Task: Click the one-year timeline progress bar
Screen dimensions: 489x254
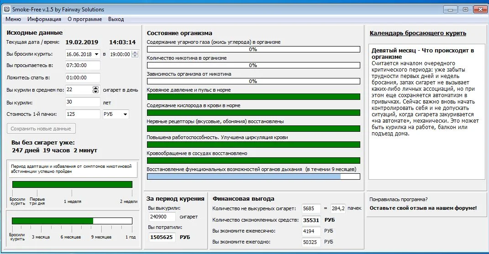Action: 72,221
